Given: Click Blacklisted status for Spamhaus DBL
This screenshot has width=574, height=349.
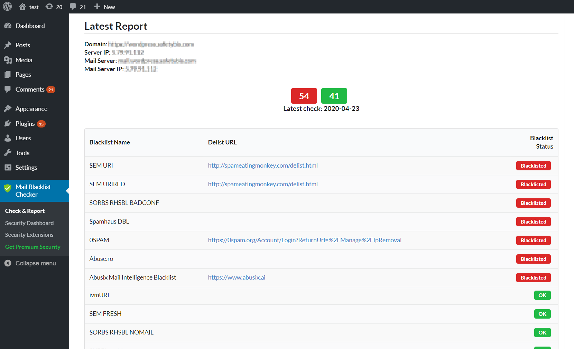Looking at the screenshot, I should [534, 221].
